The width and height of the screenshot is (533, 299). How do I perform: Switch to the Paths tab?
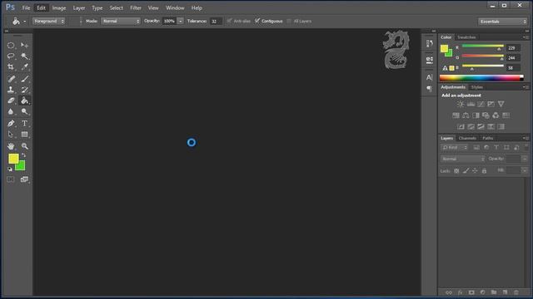[488, 138]
